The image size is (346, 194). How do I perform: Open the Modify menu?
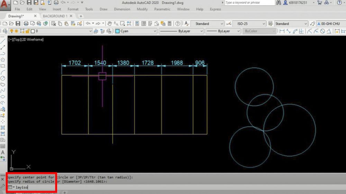click(142, 9)
